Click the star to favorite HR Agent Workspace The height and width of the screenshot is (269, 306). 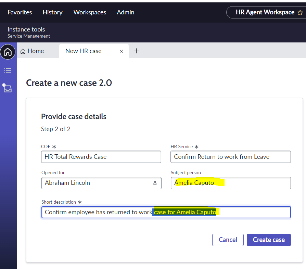pyautogui.click(x=300, y=12)
